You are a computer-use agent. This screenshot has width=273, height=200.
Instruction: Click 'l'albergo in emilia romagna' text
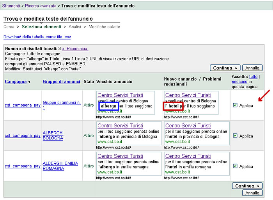coord(123,167)
